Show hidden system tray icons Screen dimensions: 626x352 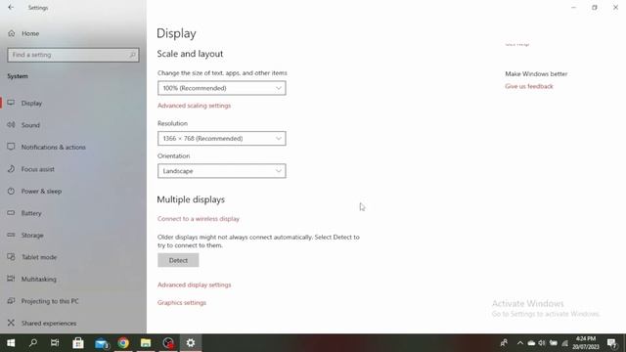pyautogui.click(x=519, y=343)
